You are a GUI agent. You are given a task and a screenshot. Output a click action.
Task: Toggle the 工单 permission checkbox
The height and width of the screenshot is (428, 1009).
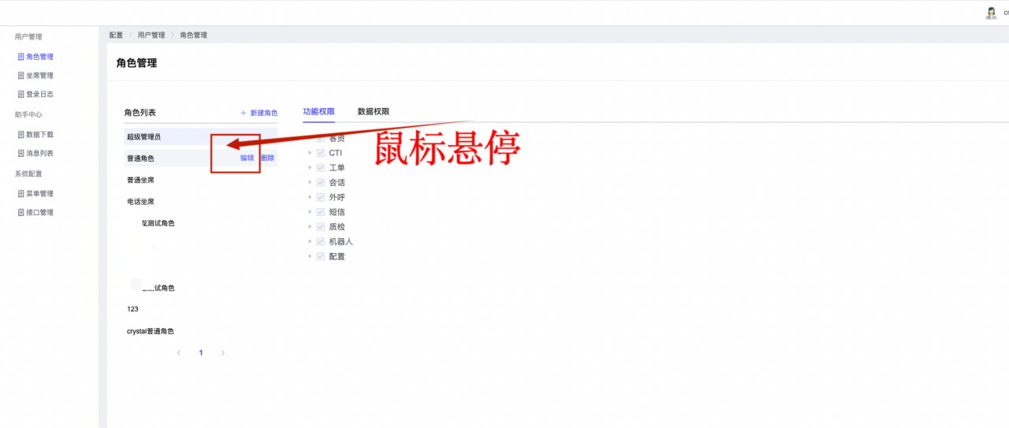[321, 168]
